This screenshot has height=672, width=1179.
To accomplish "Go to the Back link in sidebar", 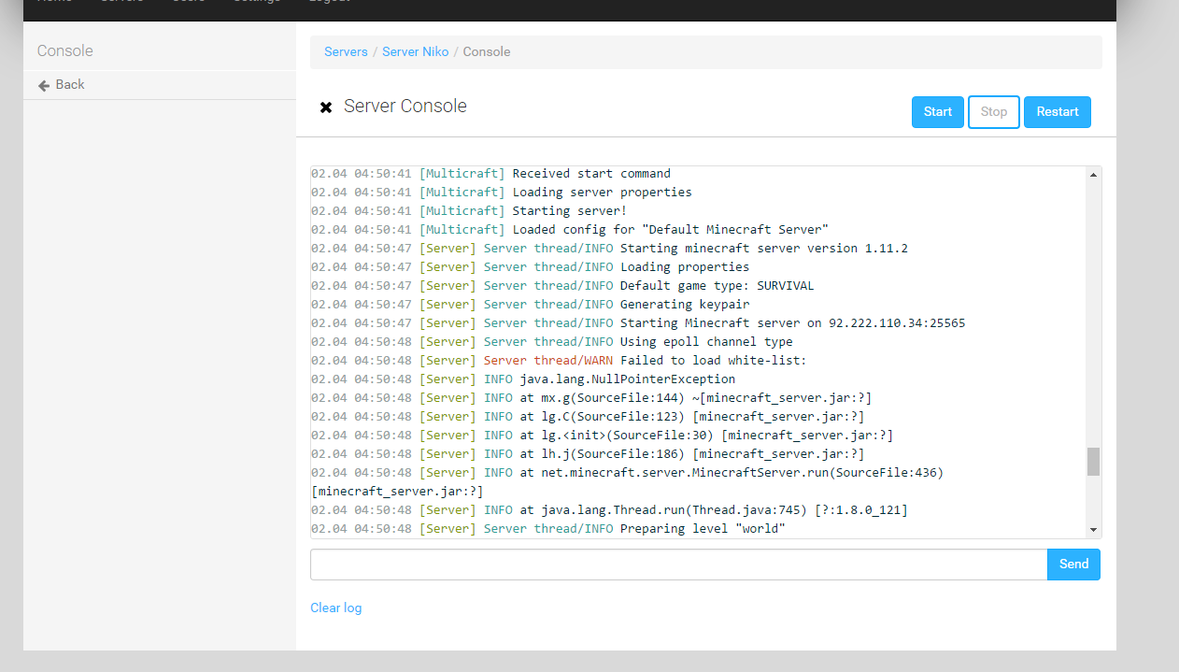I will (x=70, y=85).
